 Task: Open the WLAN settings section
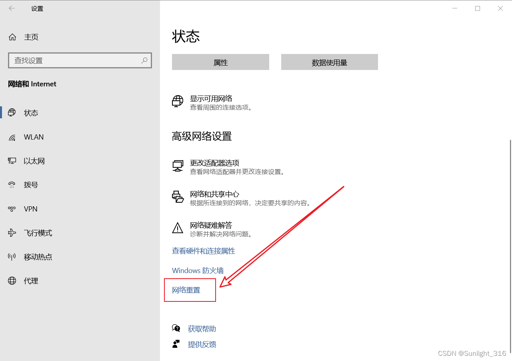(x=33, y=137)
